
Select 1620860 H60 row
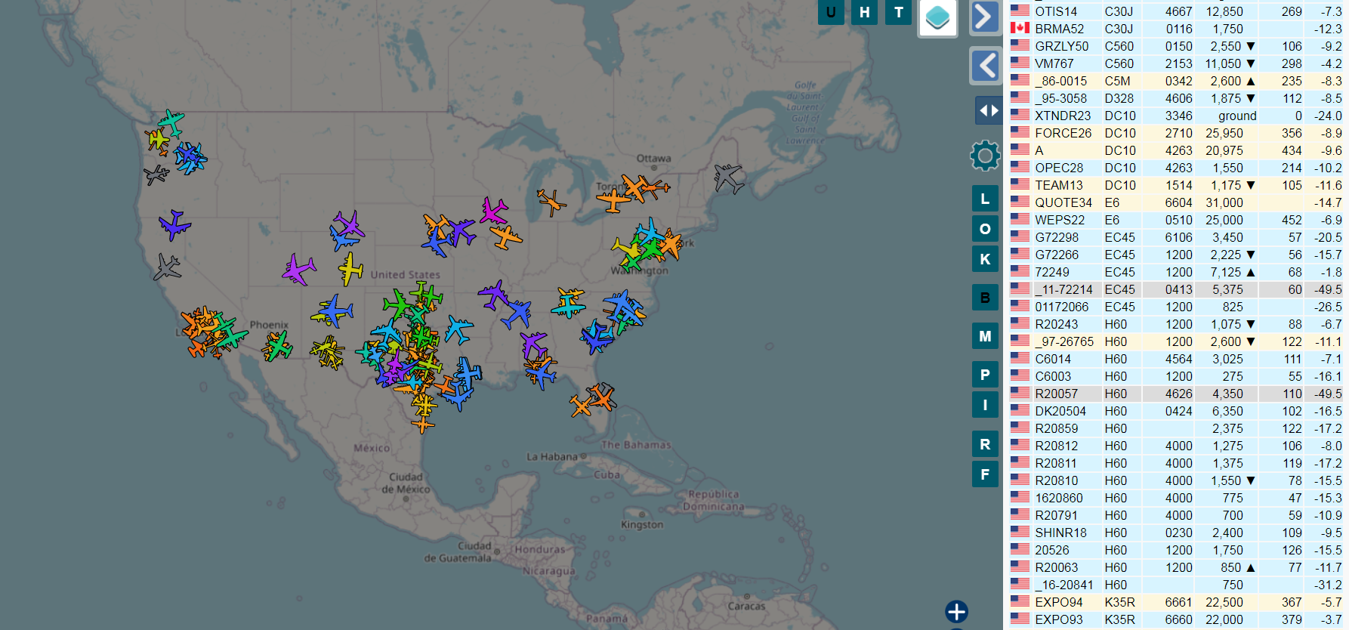point(1176,498)
